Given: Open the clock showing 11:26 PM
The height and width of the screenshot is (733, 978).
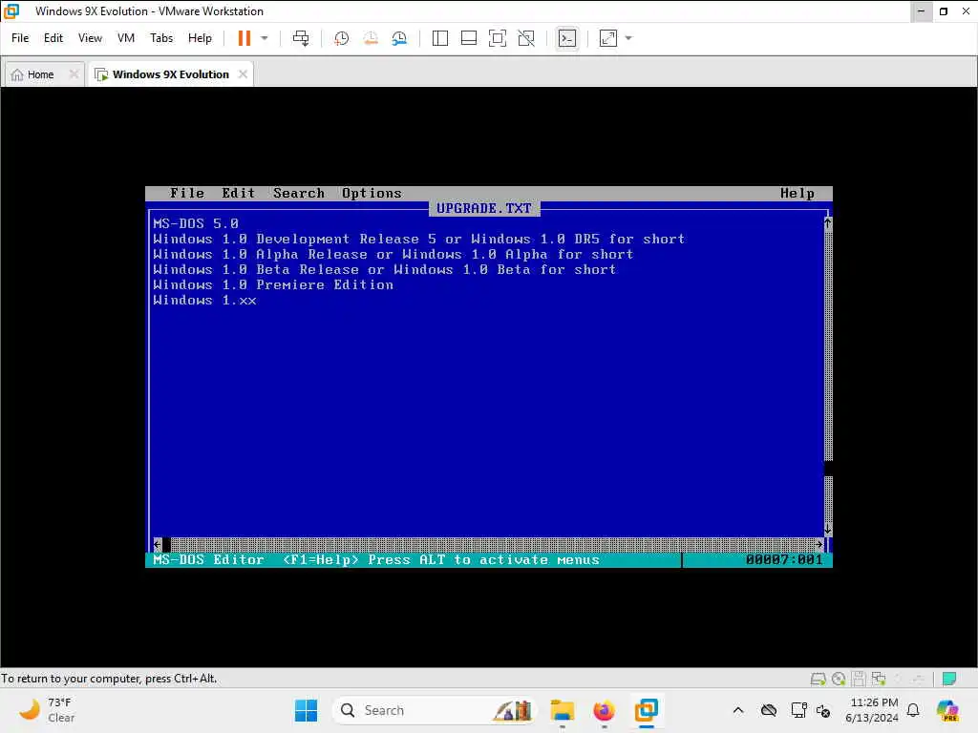Looking at the screenshot, I should tap(872, 710).
